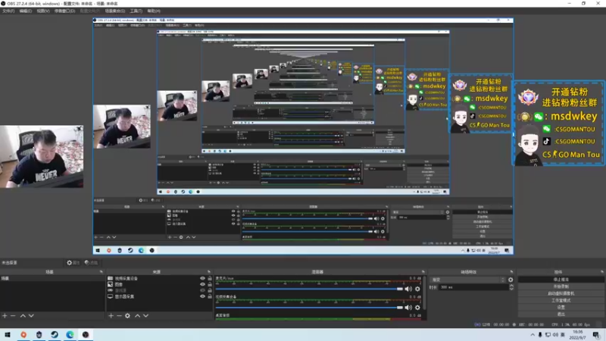Click the OBS Studio taskbar icon
606x341 pixels.
point(86,334)
